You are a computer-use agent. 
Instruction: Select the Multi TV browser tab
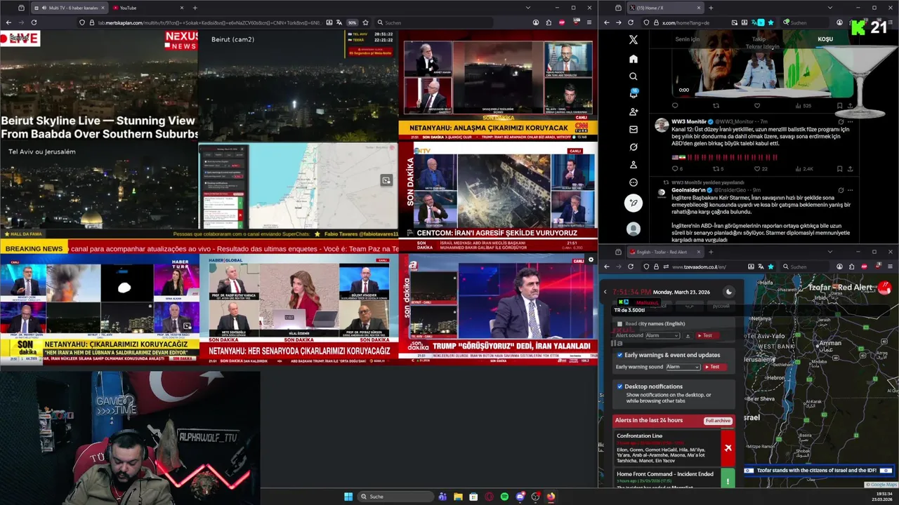pos(70,8)
